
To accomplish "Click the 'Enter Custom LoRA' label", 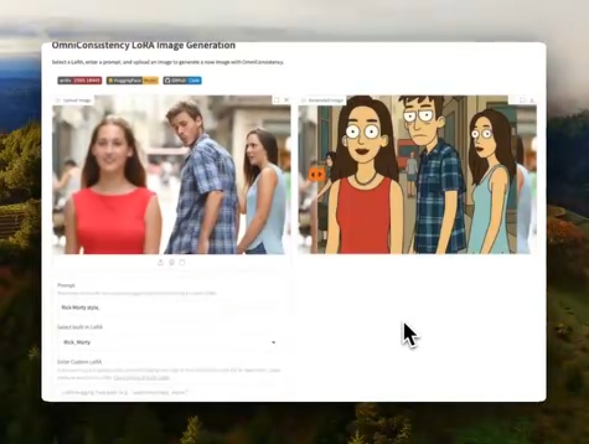I will click(x=80, y=362).
